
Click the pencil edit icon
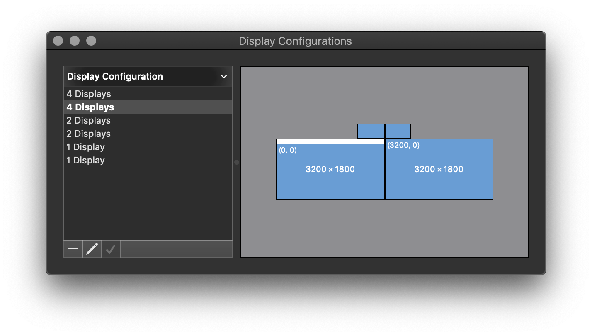92,249
